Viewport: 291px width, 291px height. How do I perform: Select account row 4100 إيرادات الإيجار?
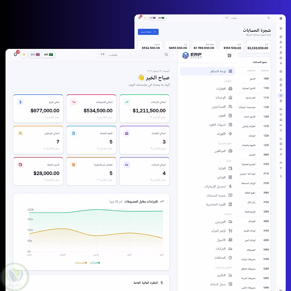coord(254,231)
